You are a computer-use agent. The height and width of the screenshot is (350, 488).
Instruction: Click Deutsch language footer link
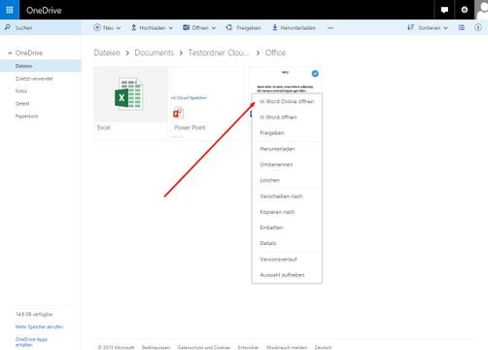coord(323,347)
